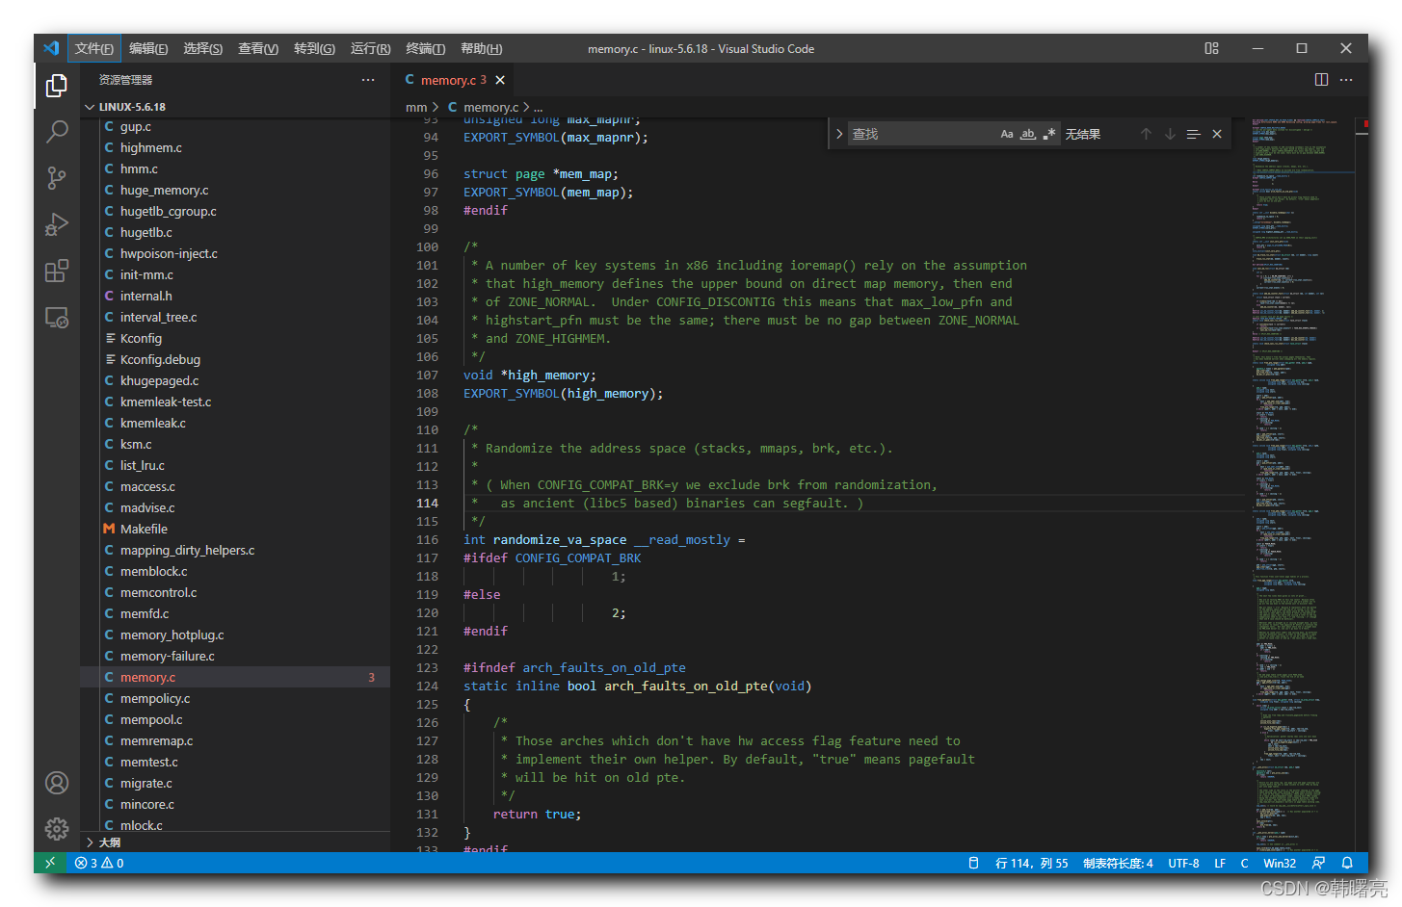Image resolution: width=1402 pixels, height=907 pixels.
Task: Click Win32 configuration in status bar
Action: point(1280,863)
